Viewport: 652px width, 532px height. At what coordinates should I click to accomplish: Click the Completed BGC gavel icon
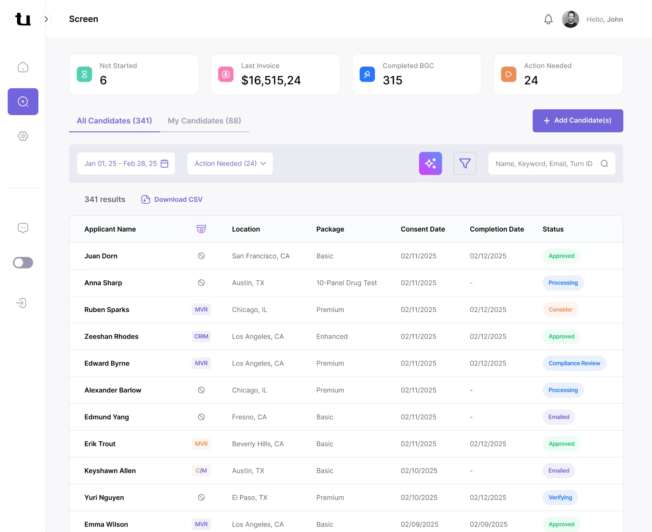click(367, 74)
